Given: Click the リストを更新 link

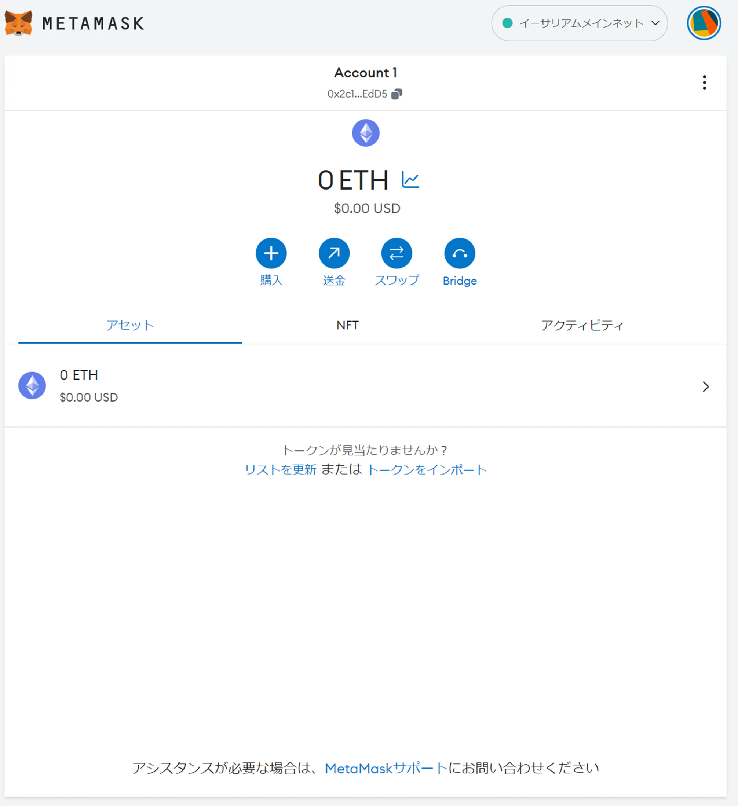Looking at the screenshot, I should (x=280, y=470).
